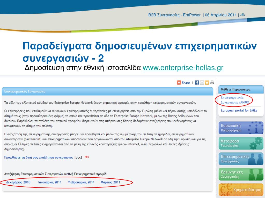Print the page using printer icon

pos(212,82)
